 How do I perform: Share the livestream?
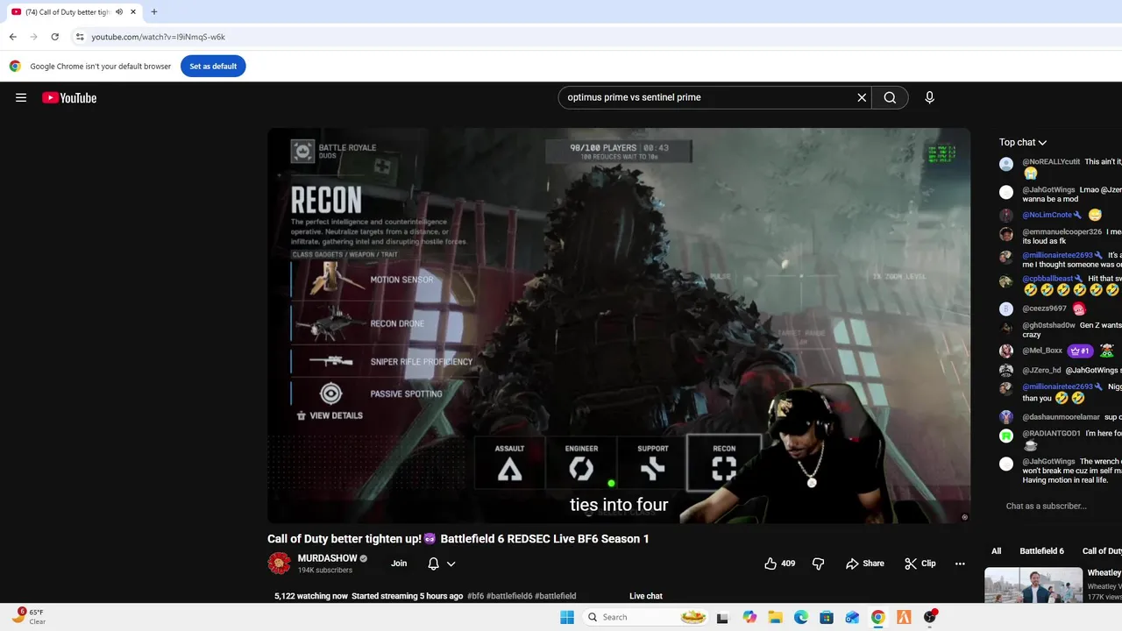click(x=865, y=564)
